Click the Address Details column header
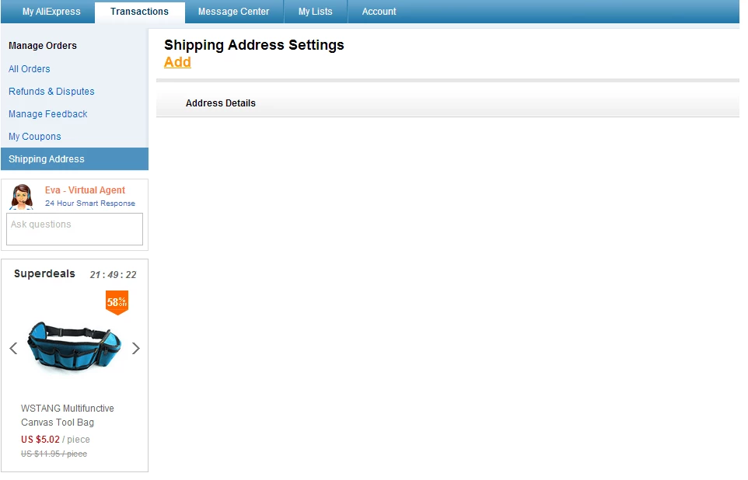 click(x=221, y=103)
